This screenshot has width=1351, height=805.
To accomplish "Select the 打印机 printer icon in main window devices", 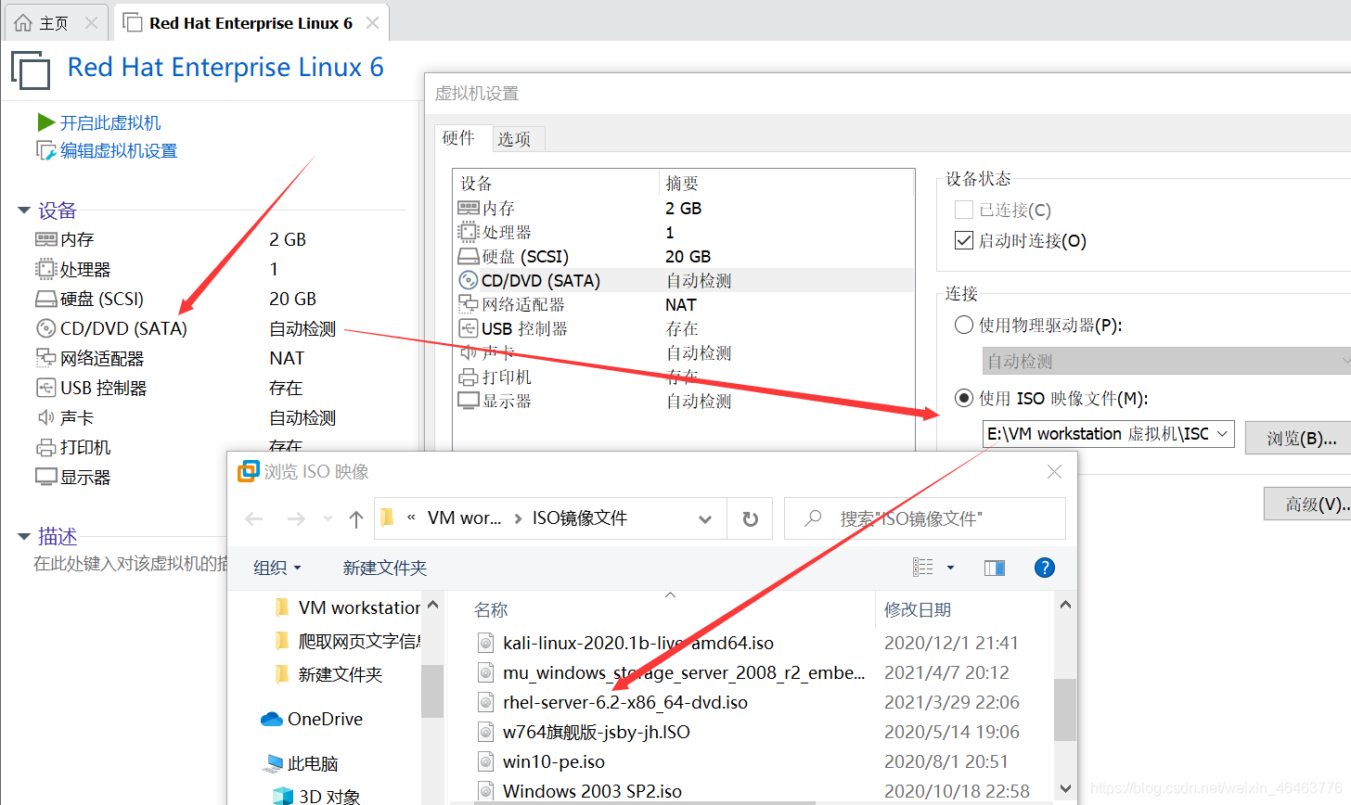I will pyautogui.click(x=46, y=447).
